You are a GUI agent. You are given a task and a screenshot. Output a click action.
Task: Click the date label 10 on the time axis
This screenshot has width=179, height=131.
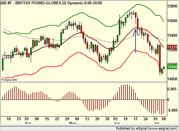pyautogui.click(x=125, y=119)
